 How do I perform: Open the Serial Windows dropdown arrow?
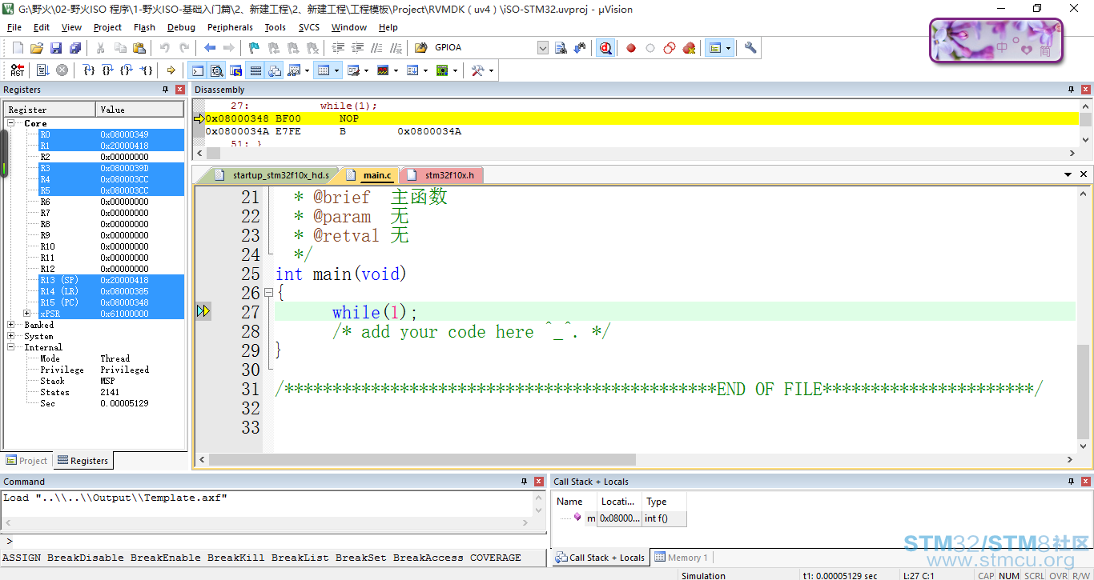pos(366,70)
